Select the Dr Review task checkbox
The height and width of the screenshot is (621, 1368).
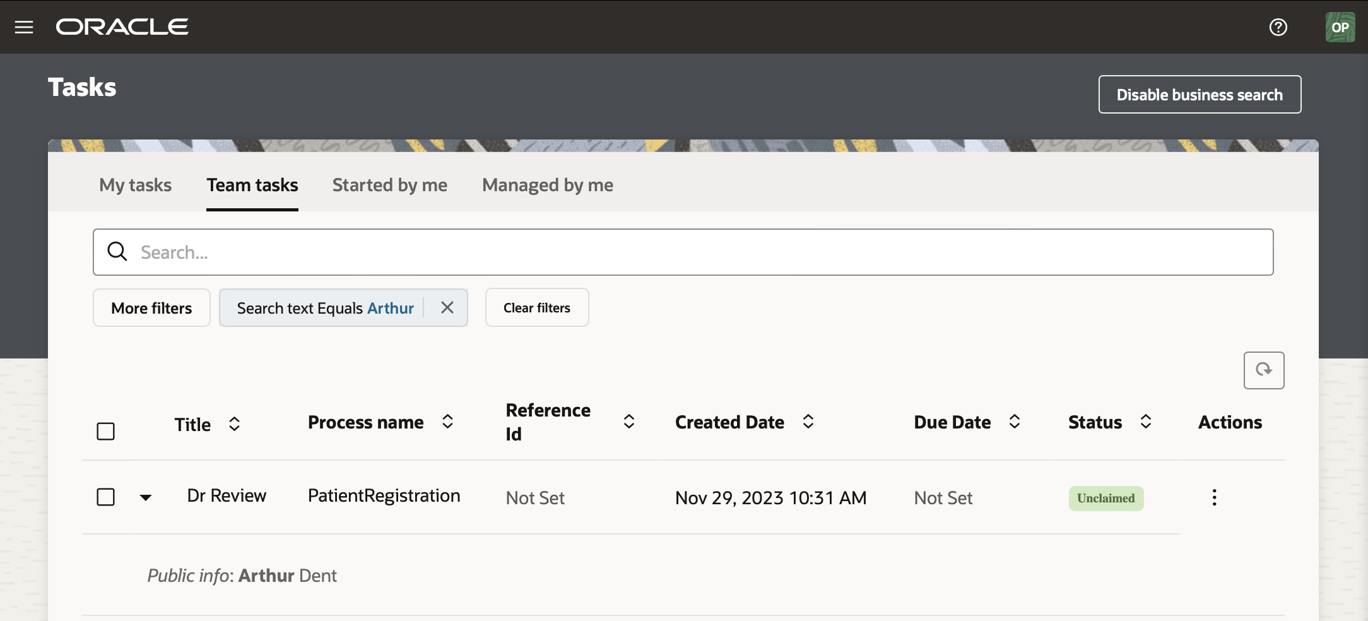pos(105,497)
